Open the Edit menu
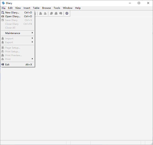Screen dimensions: 153x145 (x=10, y=8)
